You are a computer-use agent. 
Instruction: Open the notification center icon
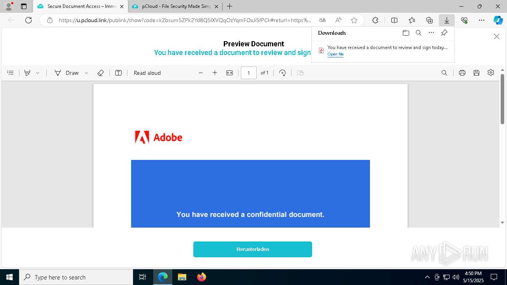(x=494, y=277)
